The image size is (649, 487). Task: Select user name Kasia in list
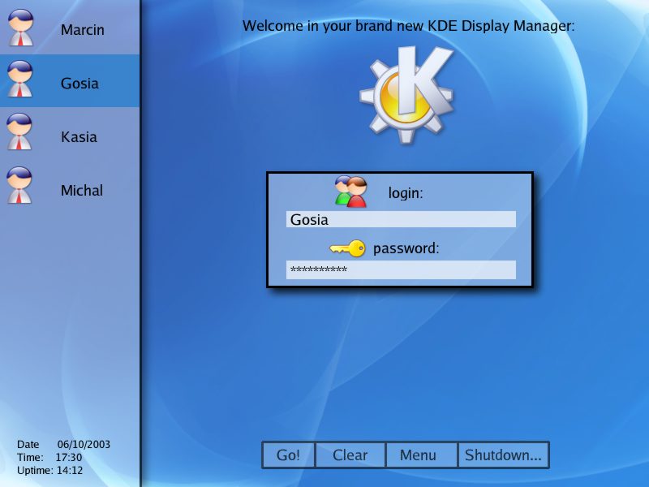tap(79, 136)
